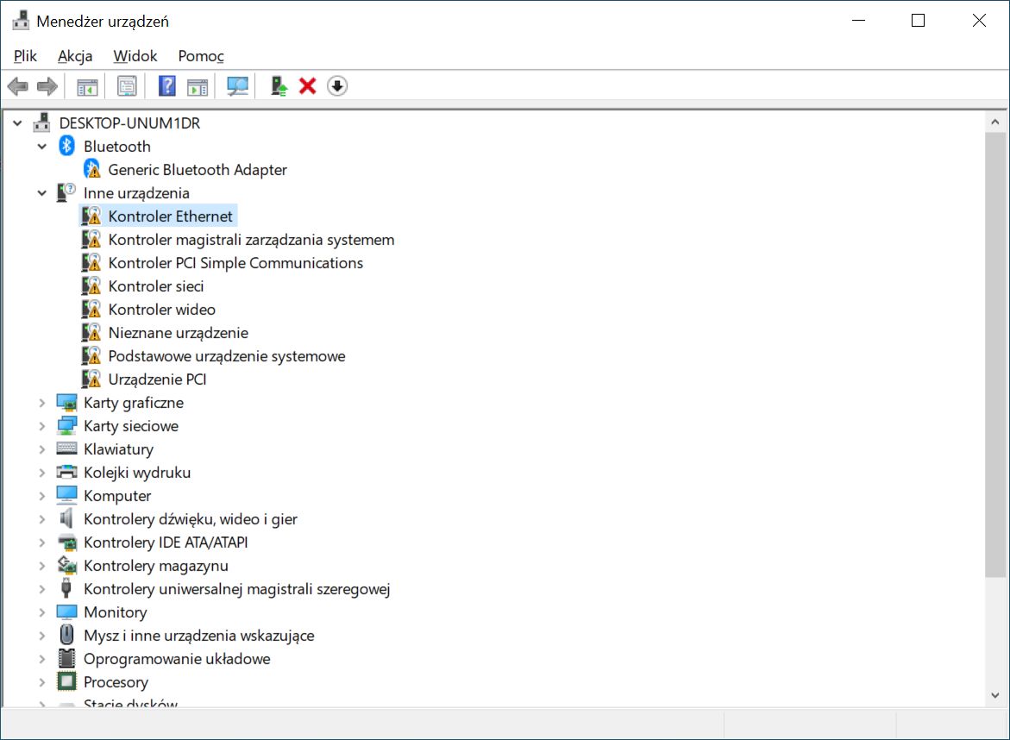The image size is (1010, 740).
Task: Click the scrollbar down arrow
Action: pos(995,695)
